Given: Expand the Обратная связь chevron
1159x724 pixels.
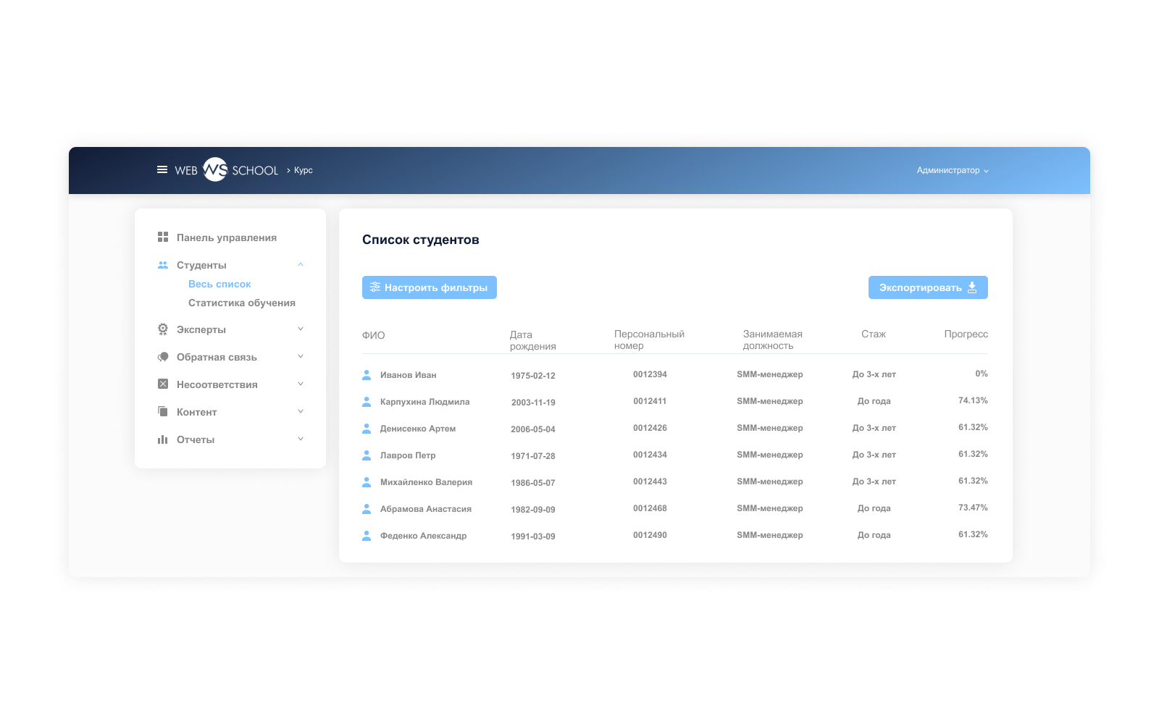Looking at the screenshot, I should (x=301, y=357).
